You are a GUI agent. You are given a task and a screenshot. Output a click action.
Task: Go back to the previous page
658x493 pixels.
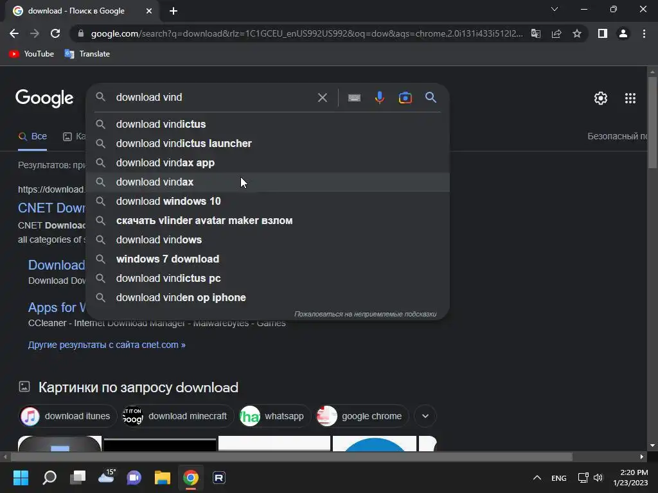14,33
